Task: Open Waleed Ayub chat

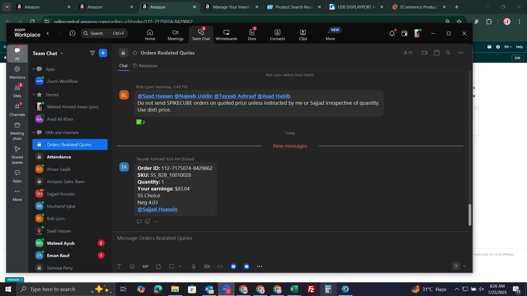Action: click(x=70, y=243)
